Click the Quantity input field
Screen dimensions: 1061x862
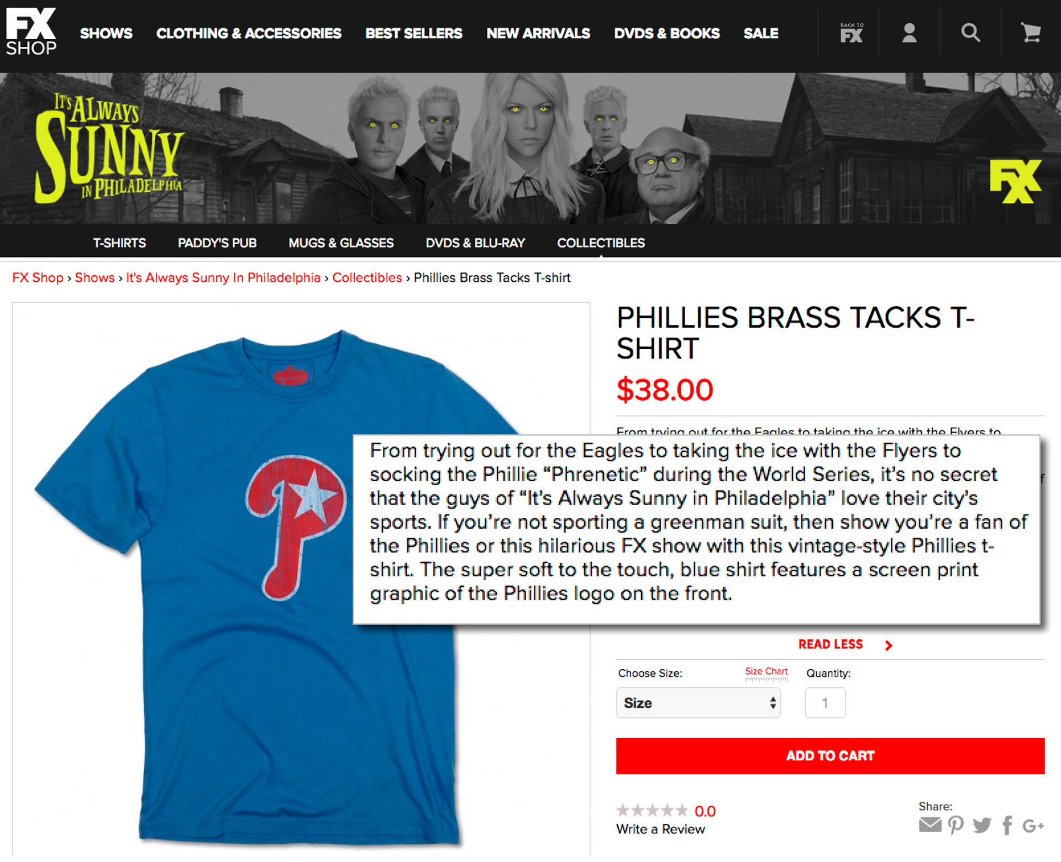[x=825, y=703]
